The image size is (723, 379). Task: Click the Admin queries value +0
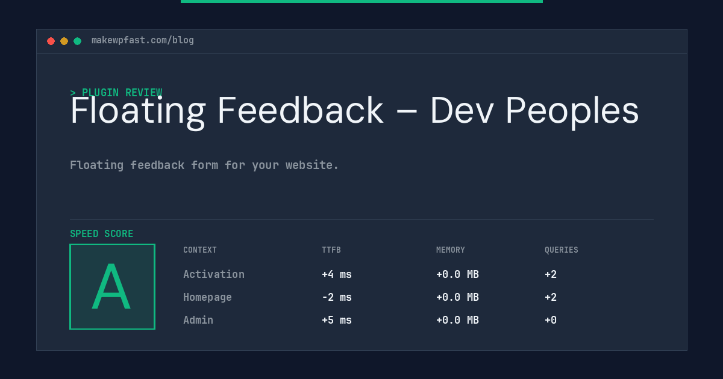point(551,320)
